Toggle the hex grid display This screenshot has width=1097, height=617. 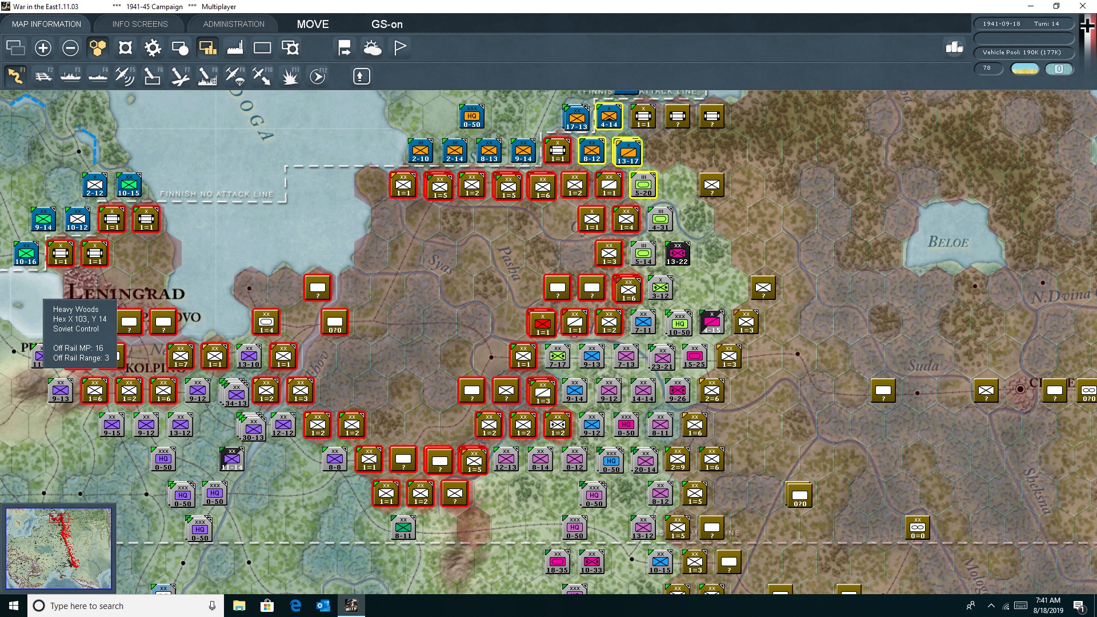(x=98, y=47)
